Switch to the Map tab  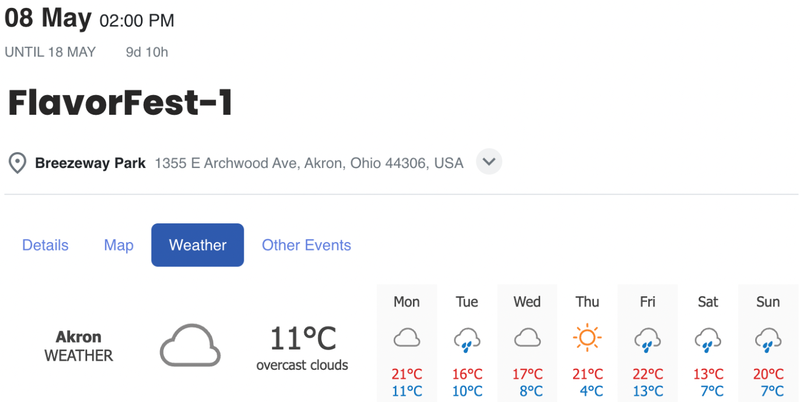tap(119, 245)
